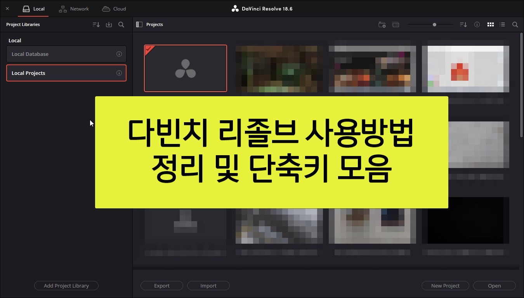Click the filmstrip thumbnail icon
The height and width of the screenshot is (298, 524).
[x=396, y=24]
